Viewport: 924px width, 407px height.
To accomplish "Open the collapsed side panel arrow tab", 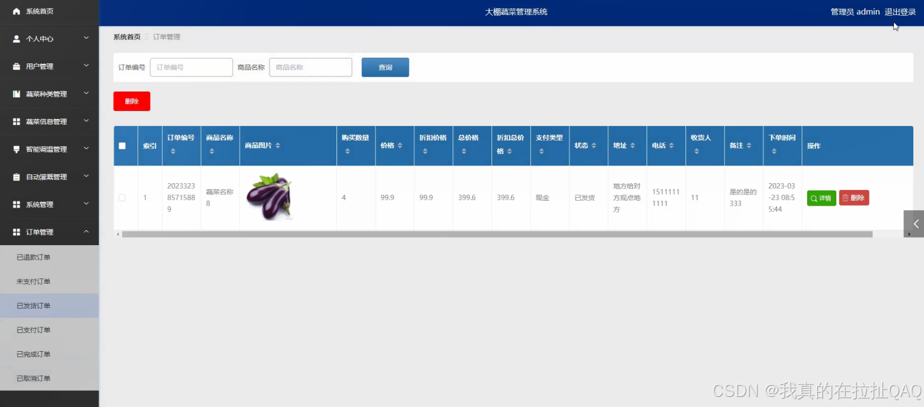I will pos(914,224).
